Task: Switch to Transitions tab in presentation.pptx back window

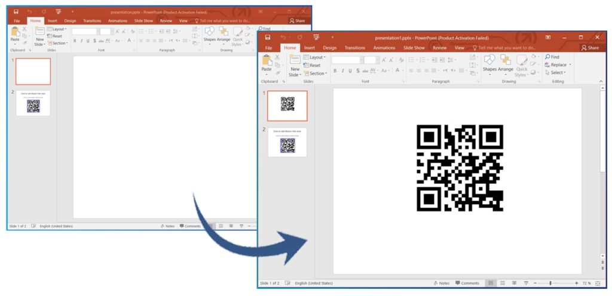Action: tap(91, 20)
